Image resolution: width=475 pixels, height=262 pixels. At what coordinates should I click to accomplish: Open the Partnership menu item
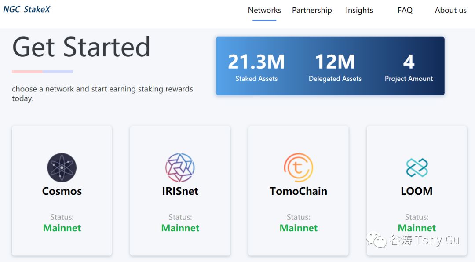pyautogui.click(x=312, y=10)
